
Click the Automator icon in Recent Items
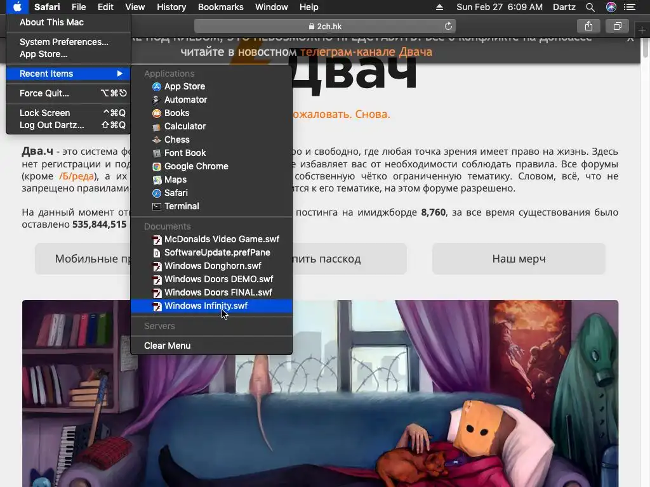(x=157, y=100)
